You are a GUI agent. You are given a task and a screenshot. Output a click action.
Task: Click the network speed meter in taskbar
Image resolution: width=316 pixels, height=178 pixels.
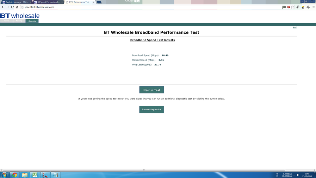[284, 175]
